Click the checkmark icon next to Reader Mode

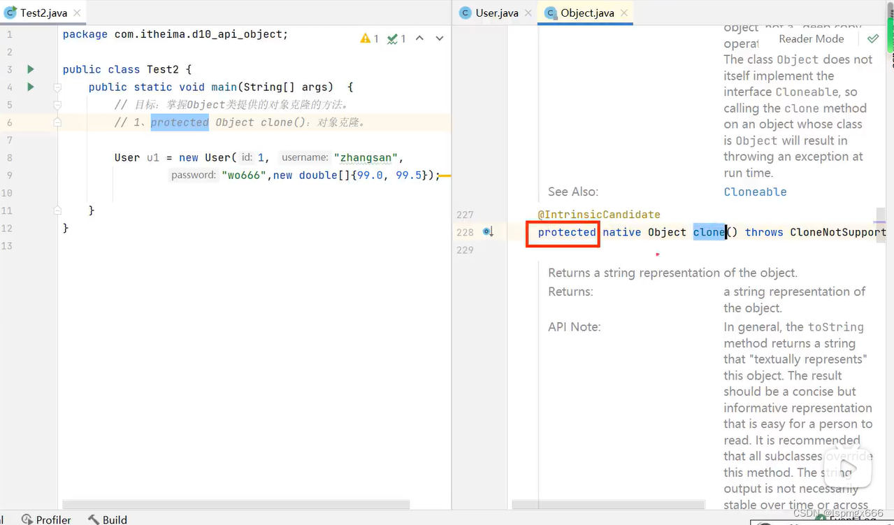coord(872,38)
